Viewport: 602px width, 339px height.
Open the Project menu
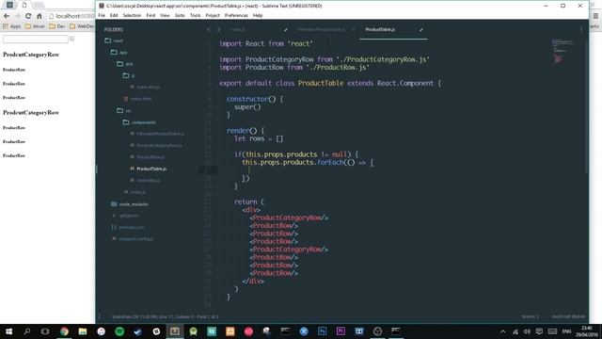point(213,15)
